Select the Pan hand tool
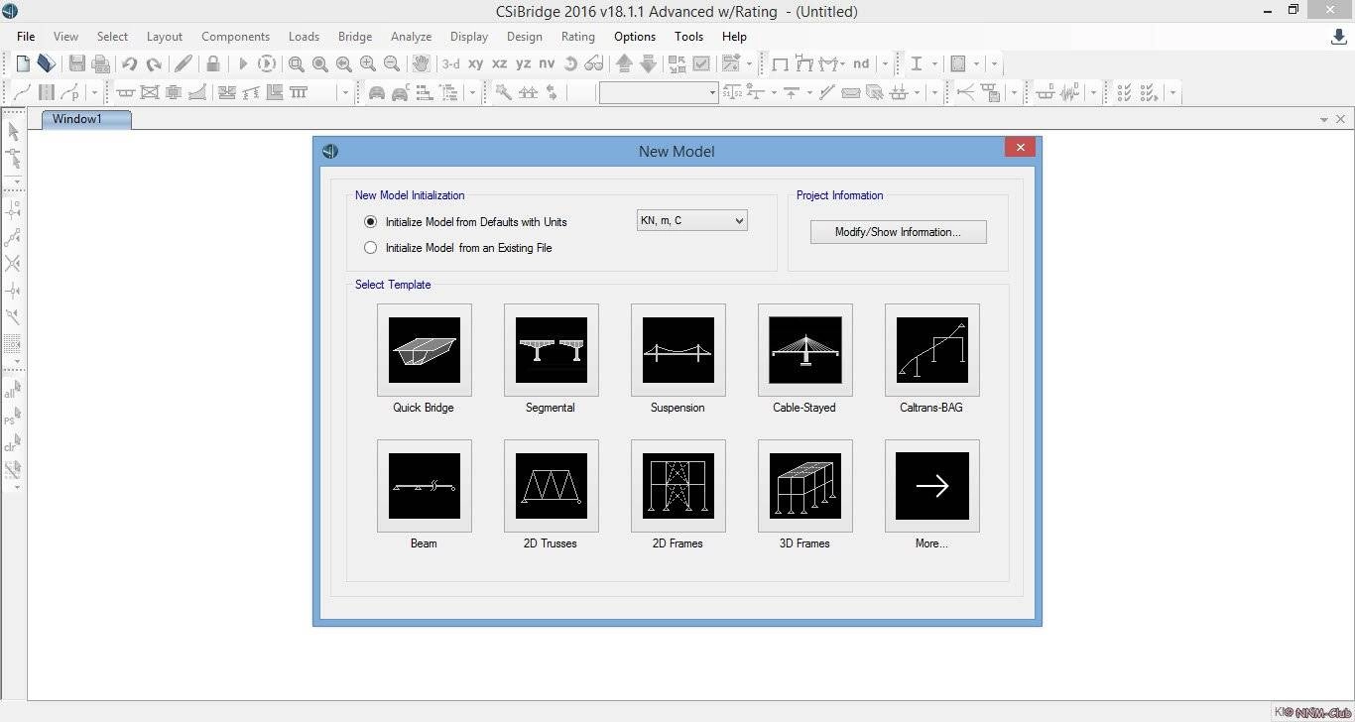Image resolution: width=1355 pixels, height=722 pixels. coord(422,63)
